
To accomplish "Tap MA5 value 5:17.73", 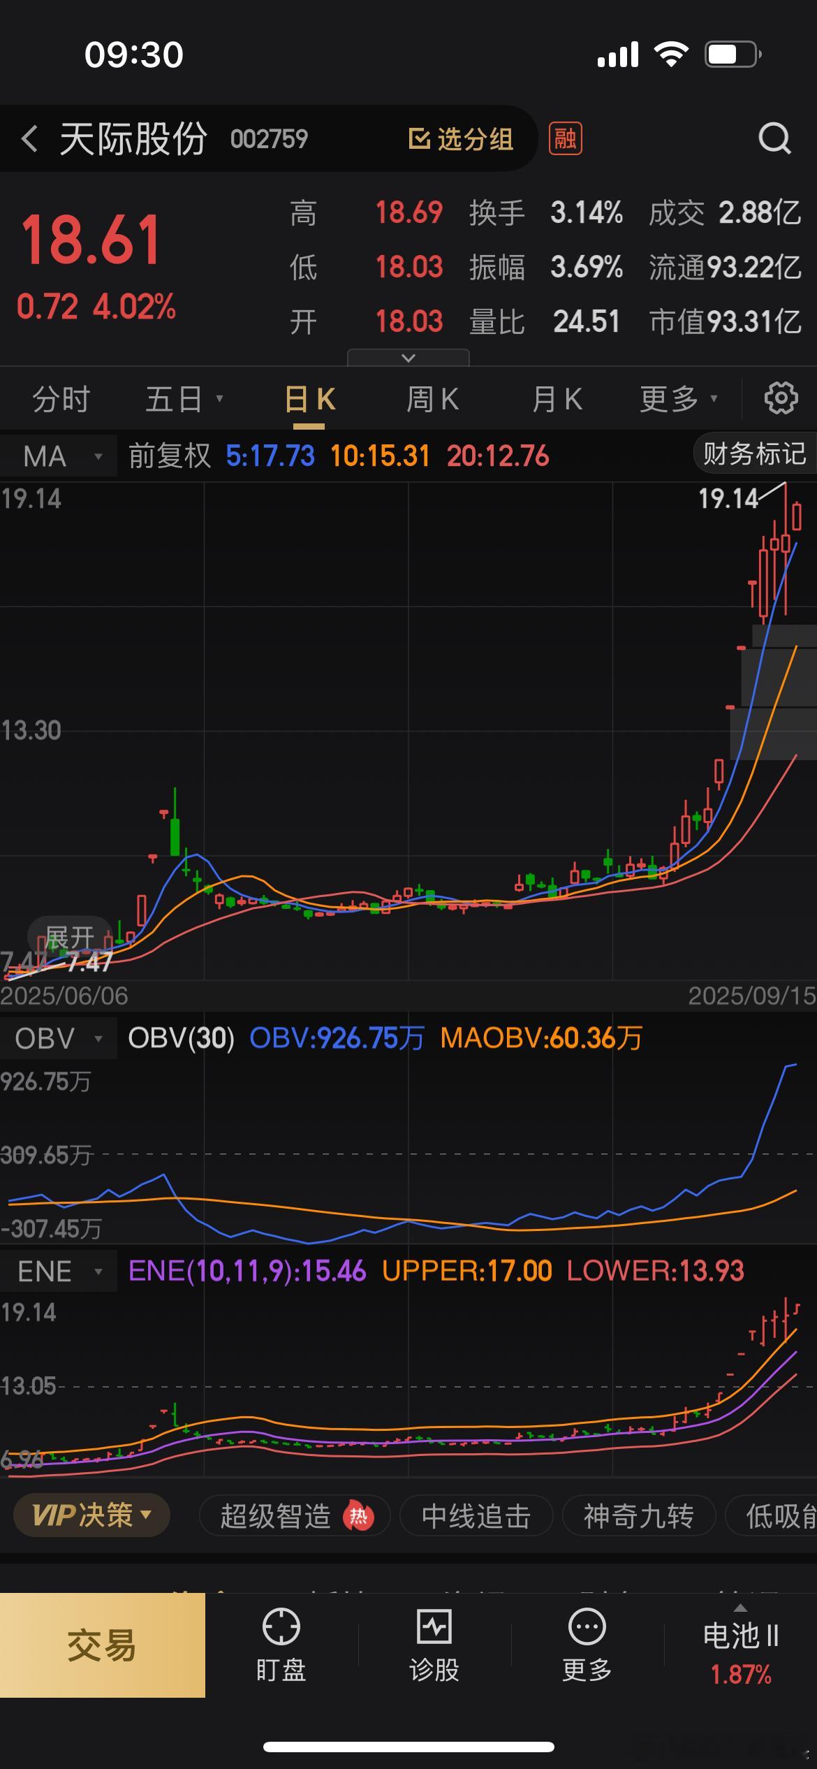I will [270, 456].
